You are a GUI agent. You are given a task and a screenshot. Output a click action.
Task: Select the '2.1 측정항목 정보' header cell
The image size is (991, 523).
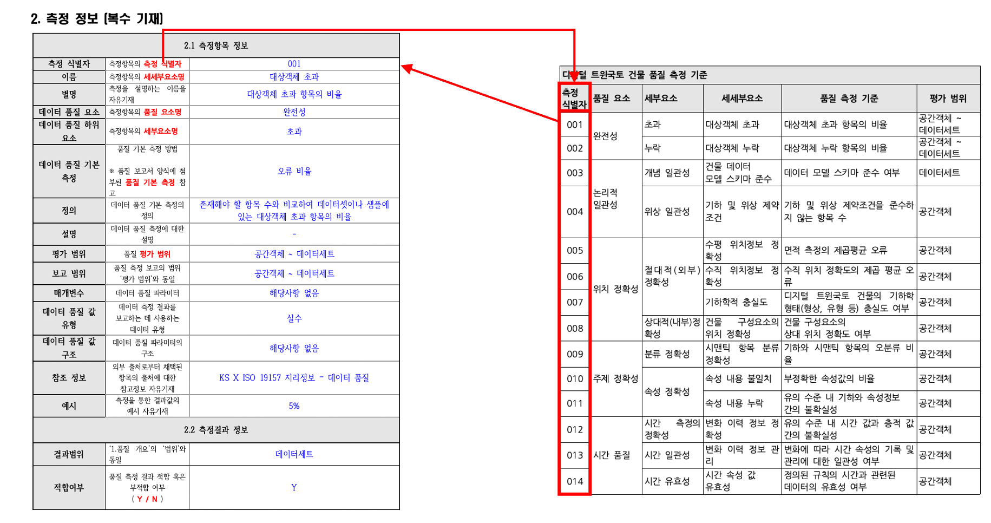point(216,45)
